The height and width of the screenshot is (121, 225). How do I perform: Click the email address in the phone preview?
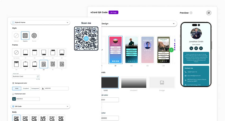click(194, 76)
